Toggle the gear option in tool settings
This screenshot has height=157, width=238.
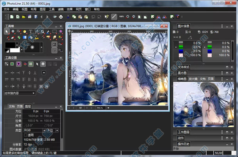pyautogui.click(x=43, y=64)
